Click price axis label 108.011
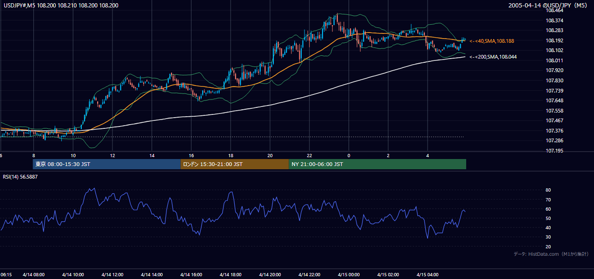 (555, 60)
